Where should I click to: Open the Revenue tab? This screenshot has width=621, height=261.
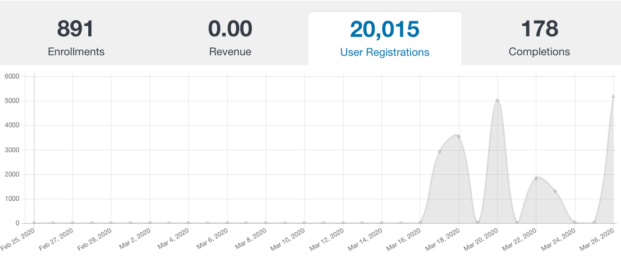tap(230, 39)
